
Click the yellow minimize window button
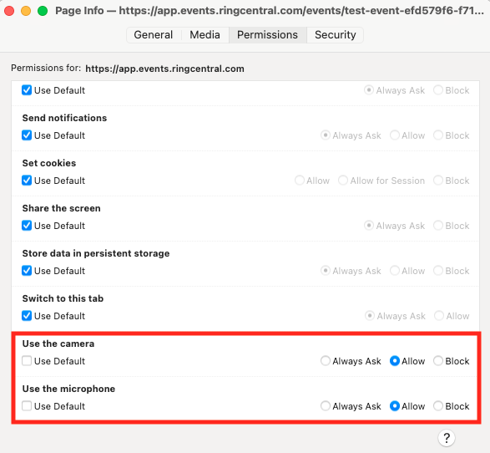(26, 11)
